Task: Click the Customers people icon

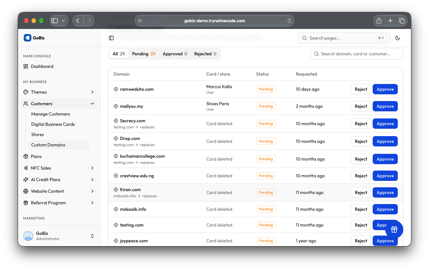Action: (26, 104)
